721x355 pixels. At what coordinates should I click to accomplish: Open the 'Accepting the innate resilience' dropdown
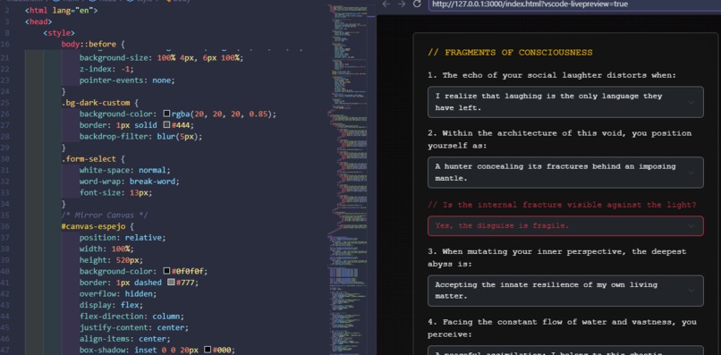click(565, 291)
